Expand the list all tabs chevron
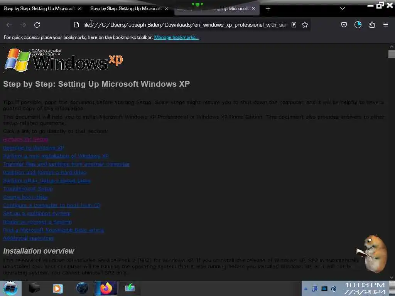The width and height of the screenshot is (395, 296). 343,8
